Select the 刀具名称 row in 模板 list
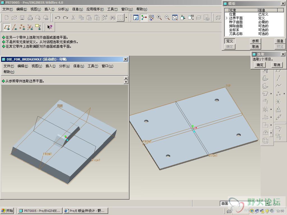 pyautogui.click(x=254, y=34)
